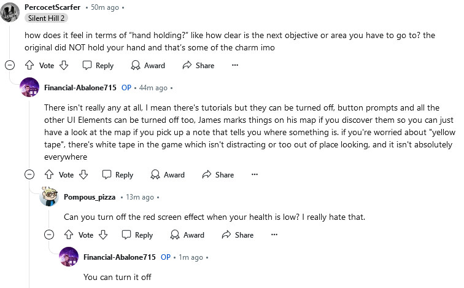
Task: Open more options on Financial-Abalone715's tutorials reply
Action: pyautogui.click(x=255, y=174)
